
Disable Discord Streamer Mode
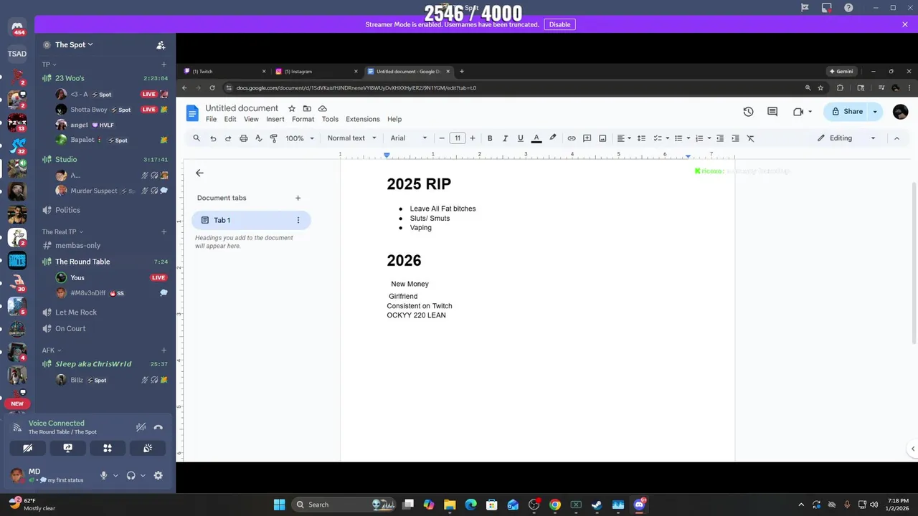tap(559, 24)
